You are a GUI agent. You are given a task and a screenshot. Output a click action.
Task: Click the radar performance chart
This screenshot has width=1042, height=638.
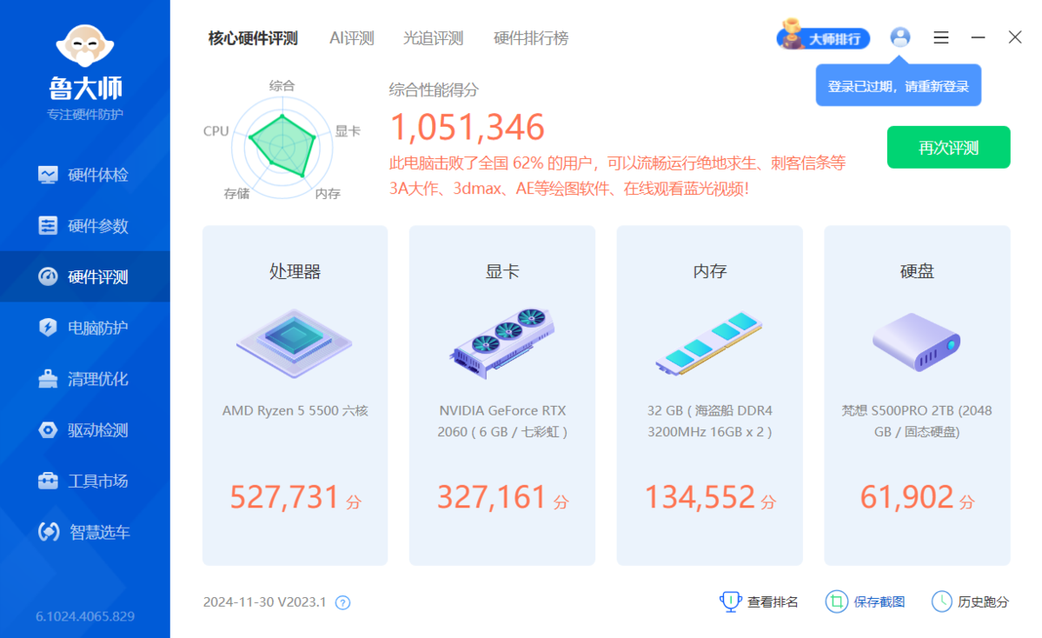coord(282,147)
